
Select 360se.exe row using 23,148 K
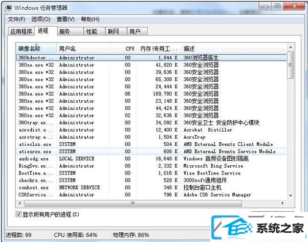pos(151,101)
